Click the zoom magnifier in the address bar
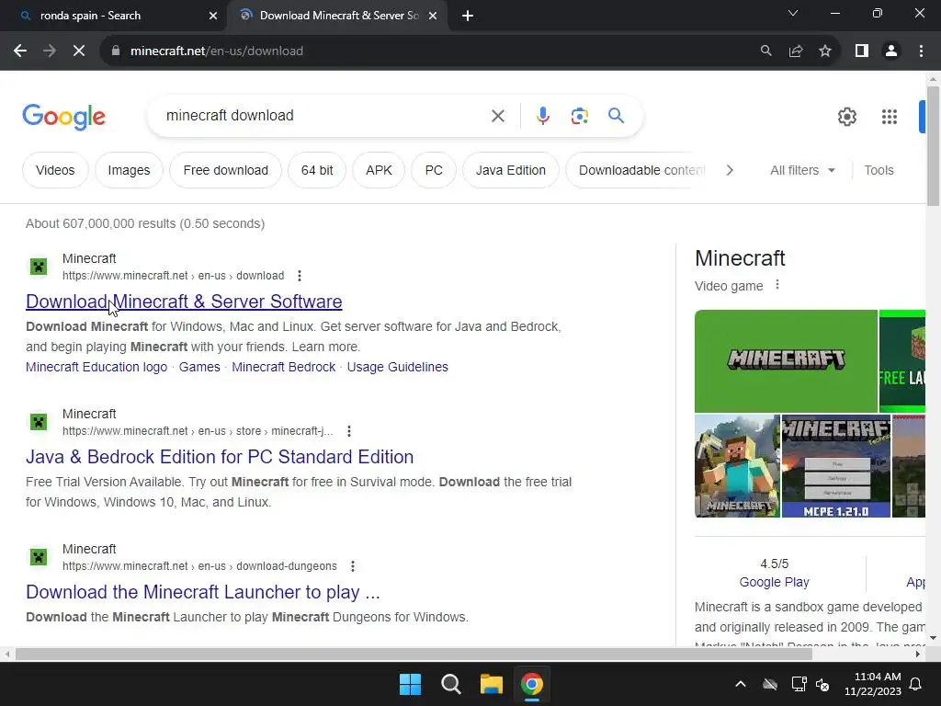This screenshot has width=941, height=706. click(765, 51)
